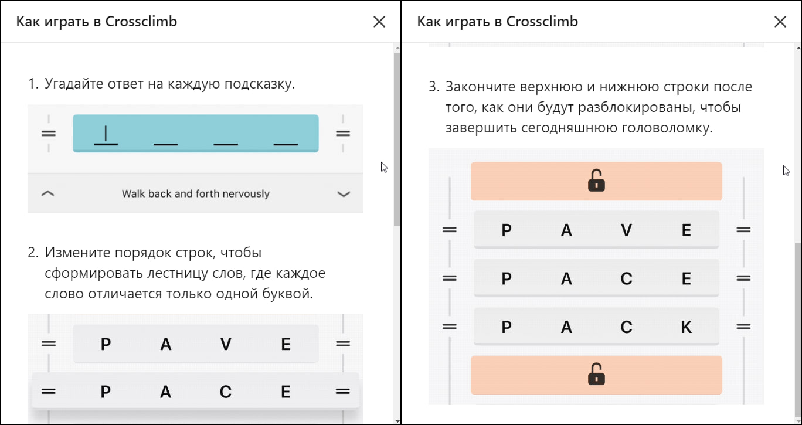The width and height of the screenshot is (802, 425).
Task: Click the bottom unlocked padlock row
Action: [x=596, y=375]
